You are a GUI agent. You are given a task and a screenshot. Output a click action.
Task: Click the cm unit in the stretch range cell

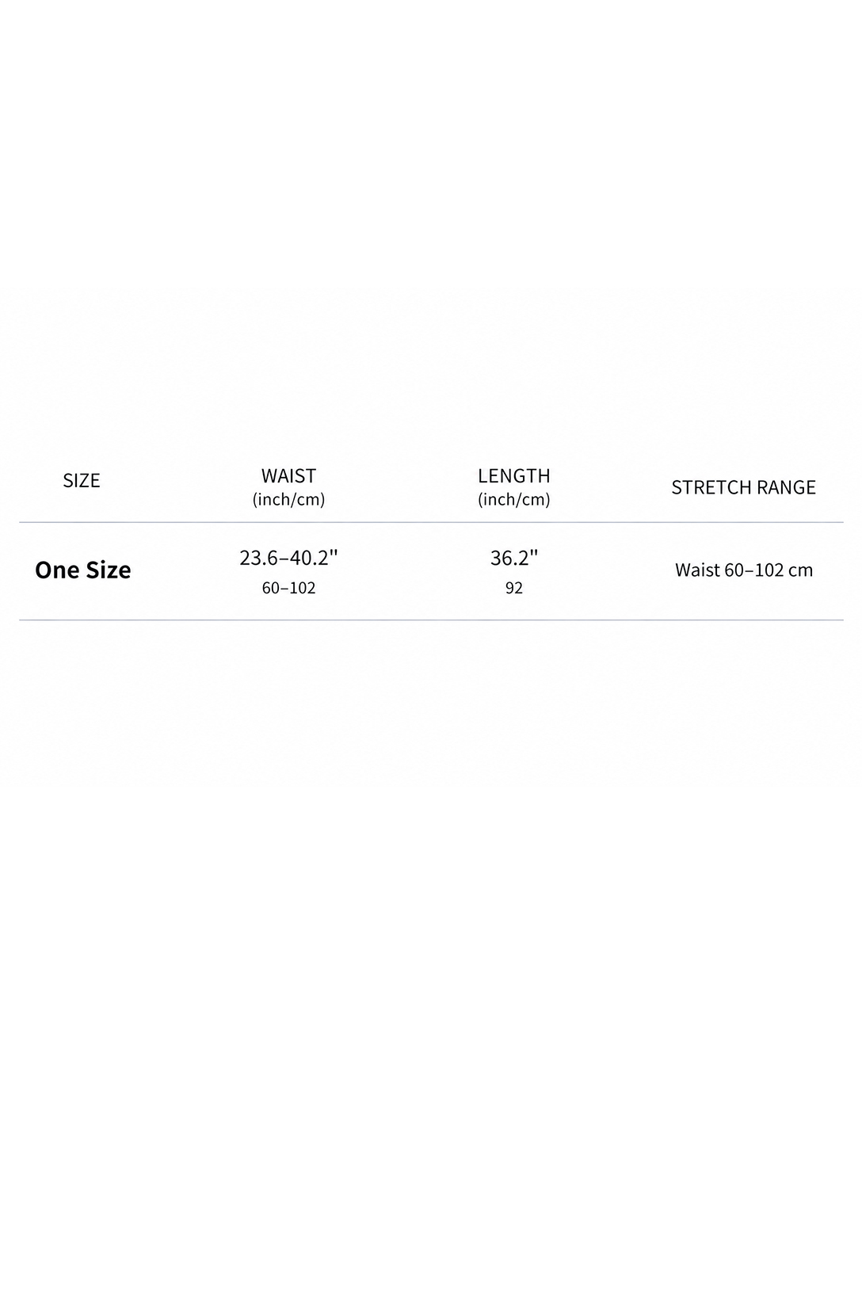pos(801,570)
